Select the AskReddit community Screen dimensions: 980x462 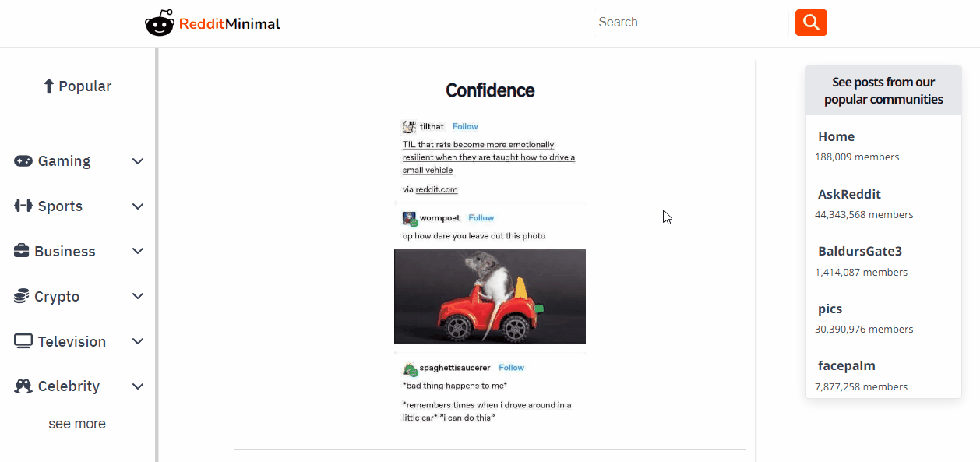click(849, 194)
